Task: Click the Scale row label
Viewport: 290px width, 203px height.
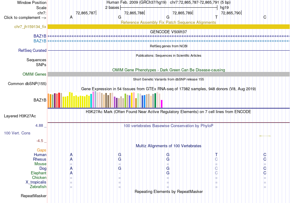Action: [x=41, y=8]
